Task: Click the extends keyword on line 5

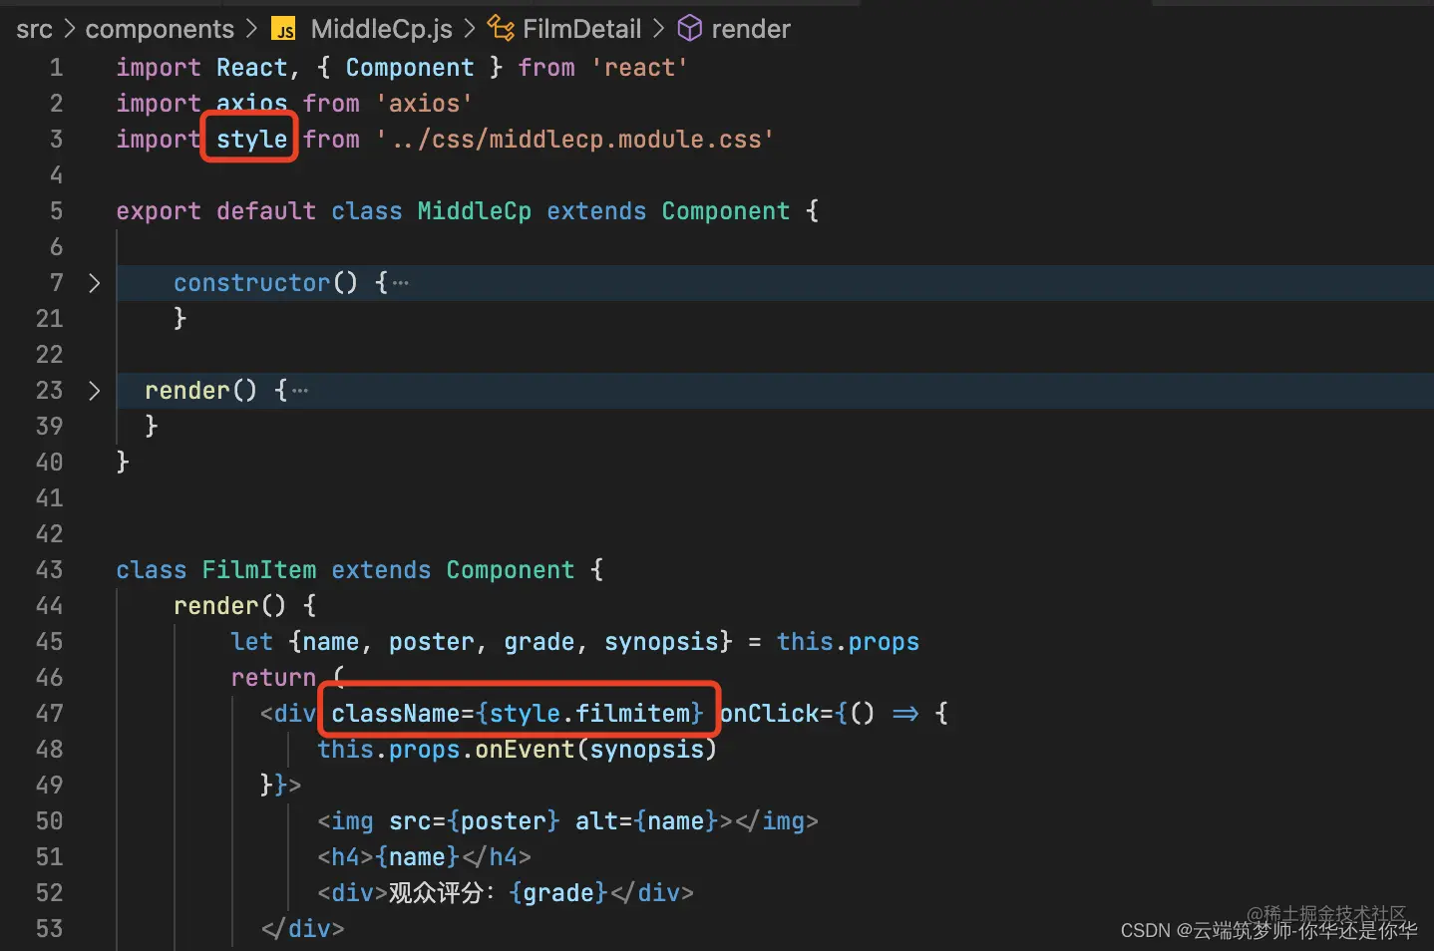Action: point(596,211)
